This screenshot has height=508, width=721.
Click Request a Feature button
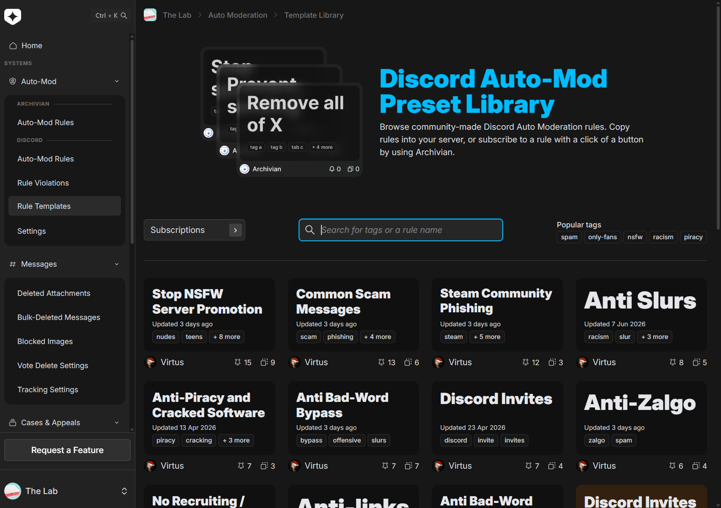(x=67, y=450)
